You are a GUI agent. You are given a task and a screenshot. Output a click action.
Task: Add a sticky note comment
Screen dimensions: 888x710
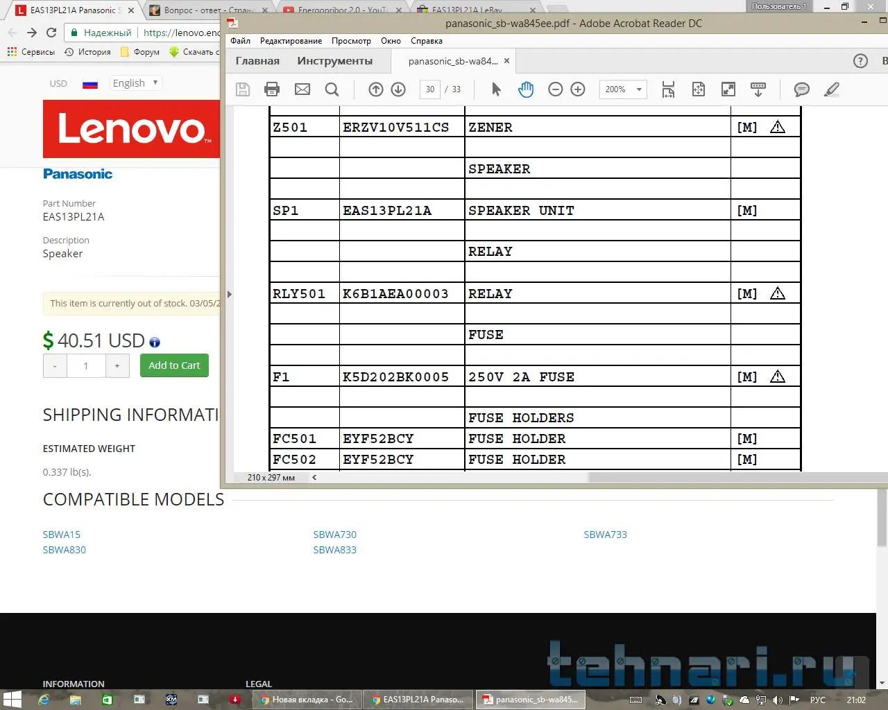coord(802,89)
